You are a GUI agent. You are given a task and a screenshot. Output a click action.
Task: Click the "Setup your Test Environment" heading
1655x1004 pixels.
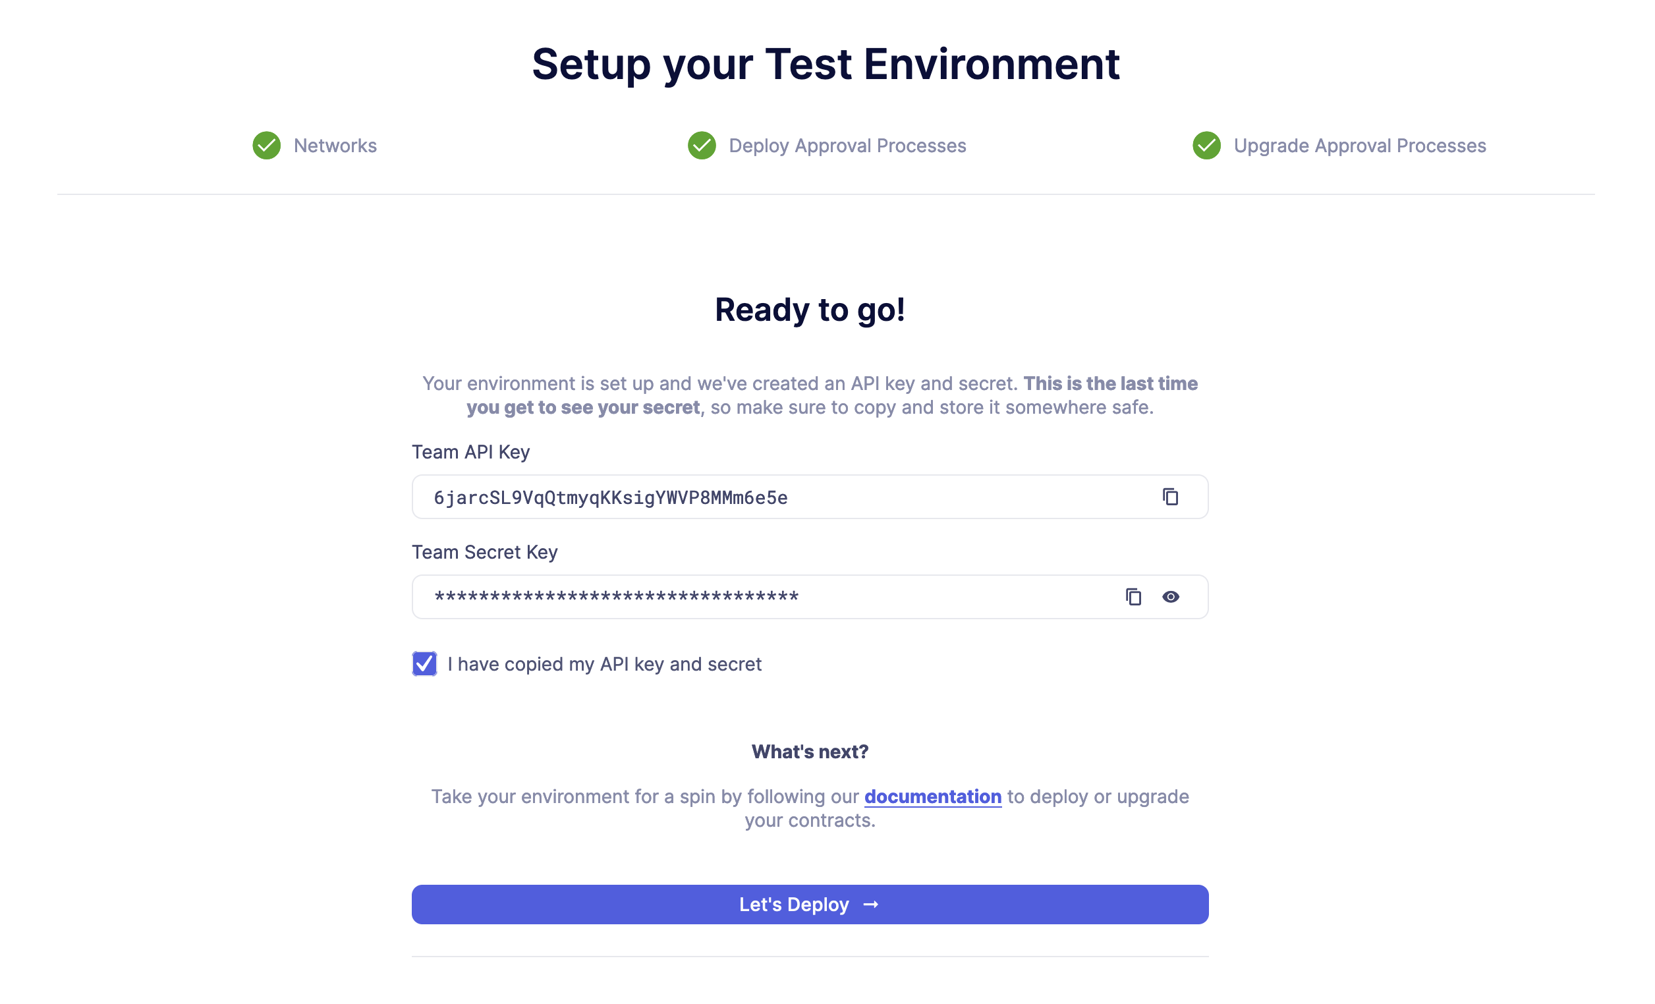tap(826, 65)
